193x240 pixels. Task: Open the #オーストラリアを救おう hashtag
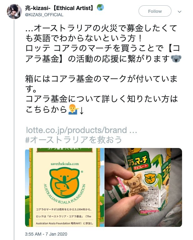click(74, 140)
